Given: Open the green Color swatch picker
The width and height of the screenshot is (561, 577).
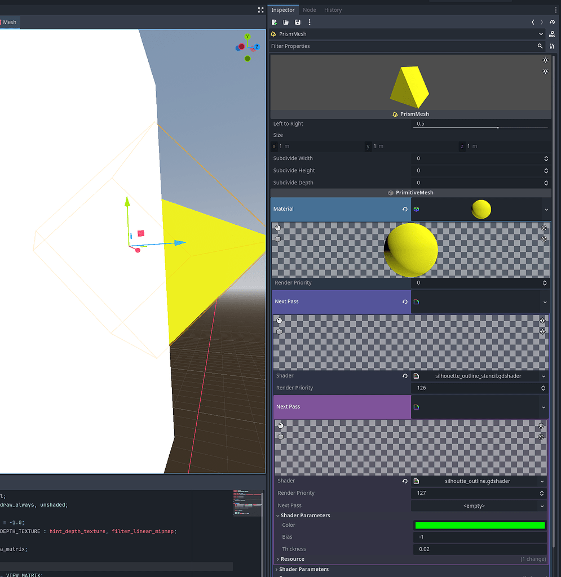Looking at the screenshot, I should click(x=480, y=525).
